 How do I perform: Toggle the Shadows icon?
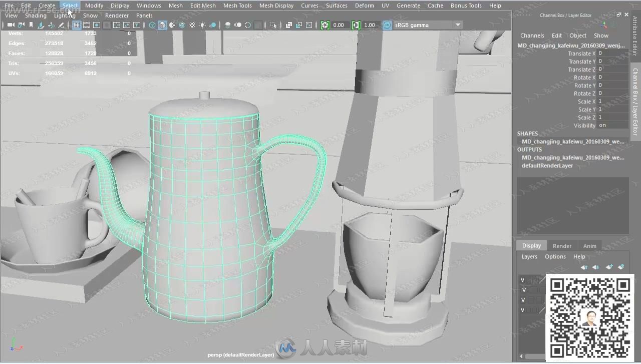[x=213, y=25]
